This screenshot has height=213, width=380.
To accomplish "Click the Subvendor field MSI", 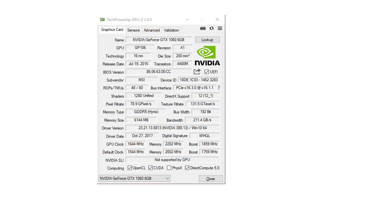I will [x=142, y=80].
